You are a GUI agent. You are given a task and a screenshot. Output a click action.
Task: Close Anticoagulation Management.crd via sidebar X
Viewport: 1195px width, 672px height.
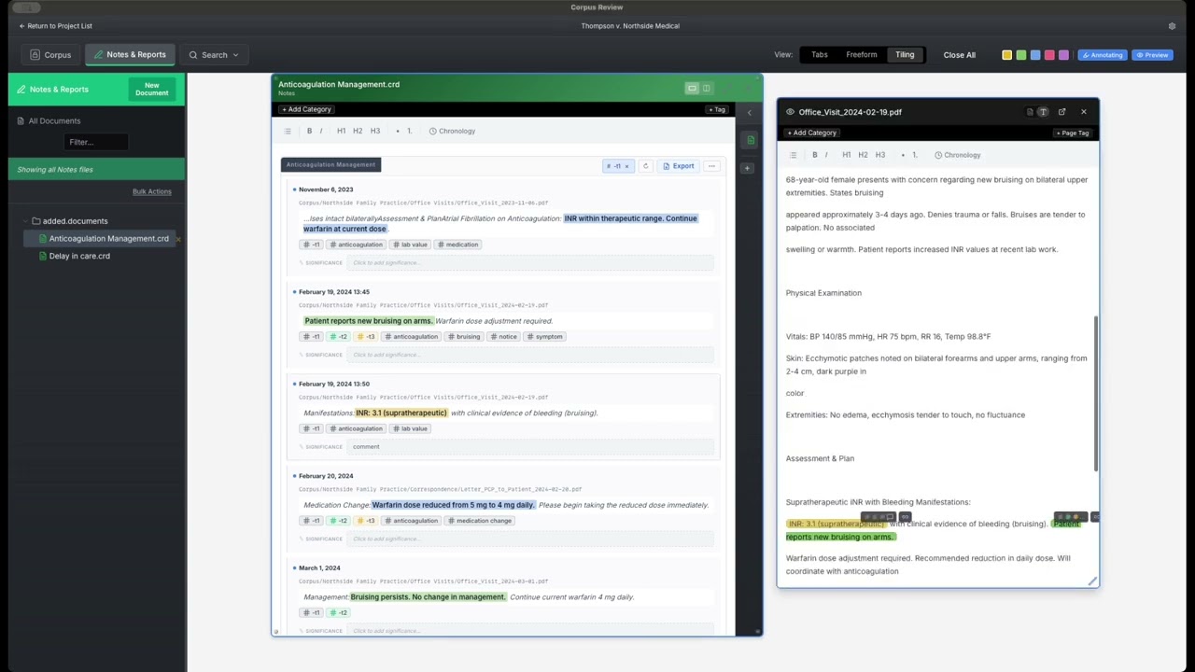(x=178, y=240)
